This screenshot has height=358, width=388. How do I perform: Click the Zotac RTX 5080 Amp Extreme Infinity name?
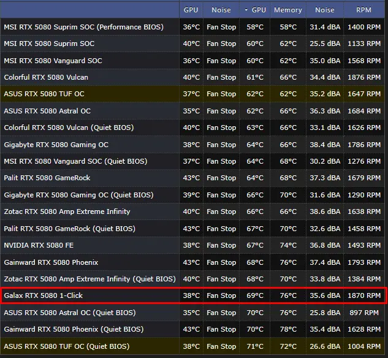[x=67, y=211]
